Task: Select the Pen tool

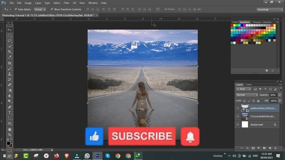Action: coord(10,107)
